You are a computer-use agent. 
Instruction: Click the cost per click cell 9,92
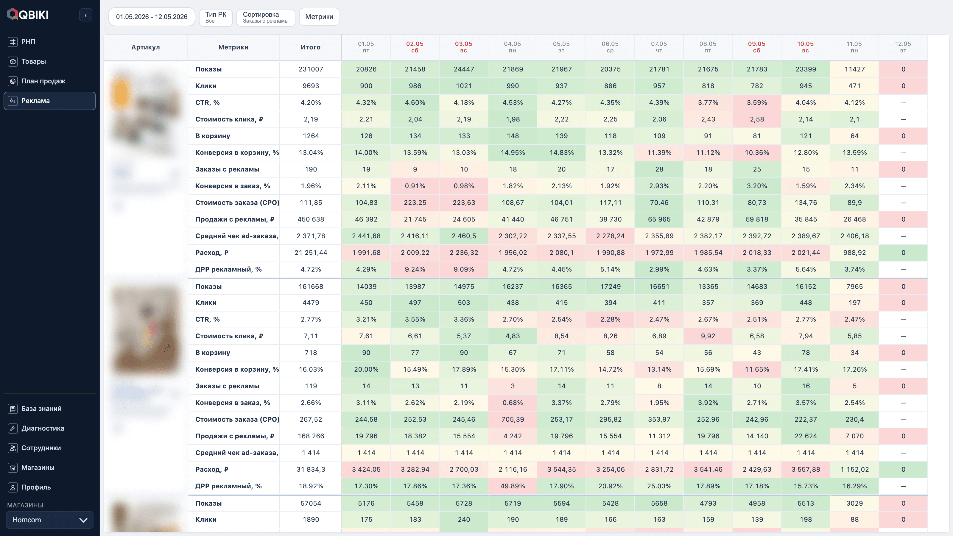click(708, 336)
